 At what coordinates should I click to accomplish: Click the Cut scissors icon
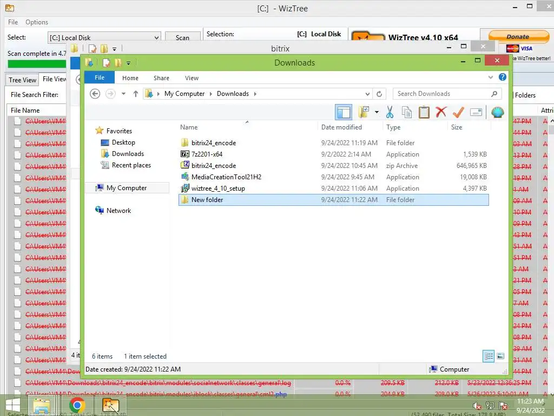pyautogui.click(x=390, y=112)
